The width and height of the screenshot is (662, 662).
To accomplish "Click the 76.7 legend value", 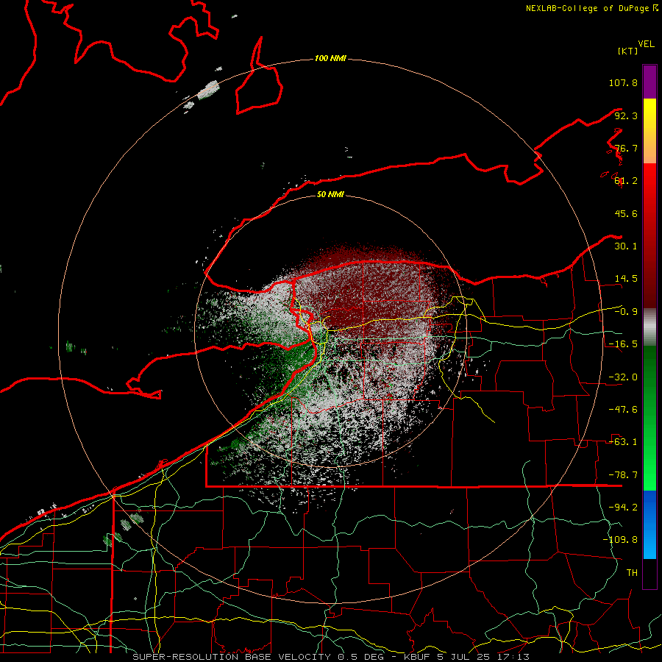I will (626, 148).
